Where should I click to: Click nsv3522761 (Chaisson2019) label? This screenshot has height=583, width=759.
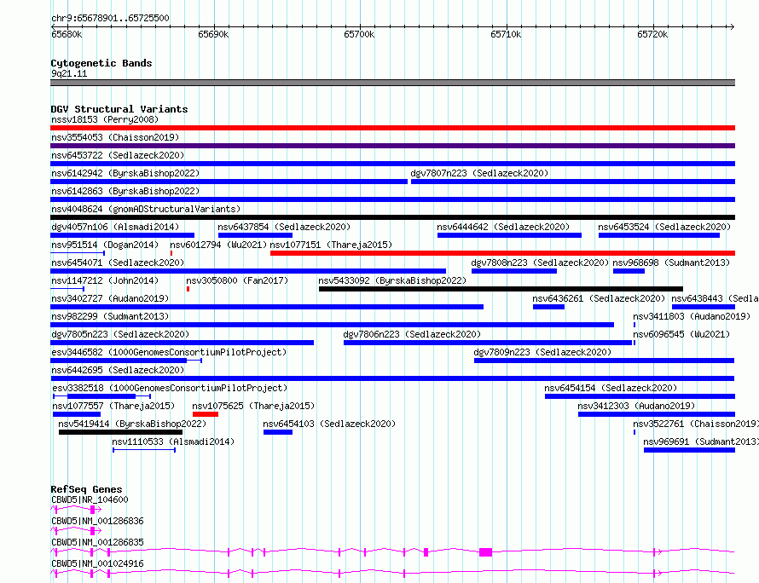coord(696,424)
